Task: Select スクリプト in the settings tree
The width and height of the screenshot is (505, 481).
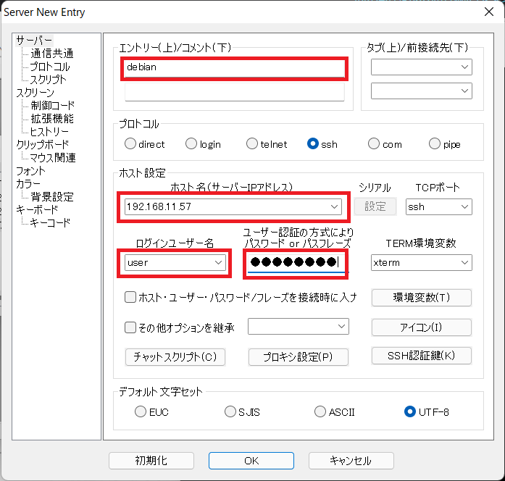Action: 49,80
